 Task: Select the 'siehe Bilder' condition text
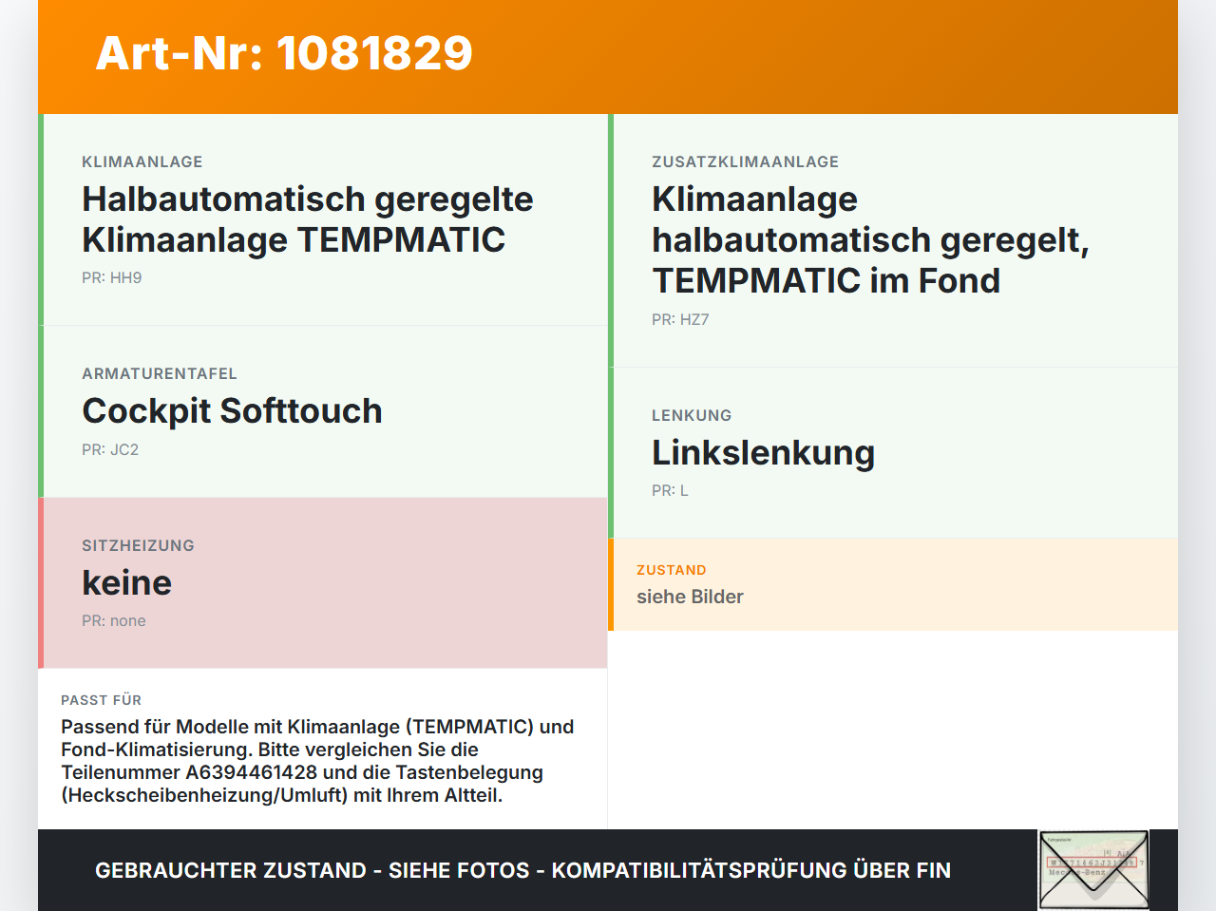[x=690, y=598]
